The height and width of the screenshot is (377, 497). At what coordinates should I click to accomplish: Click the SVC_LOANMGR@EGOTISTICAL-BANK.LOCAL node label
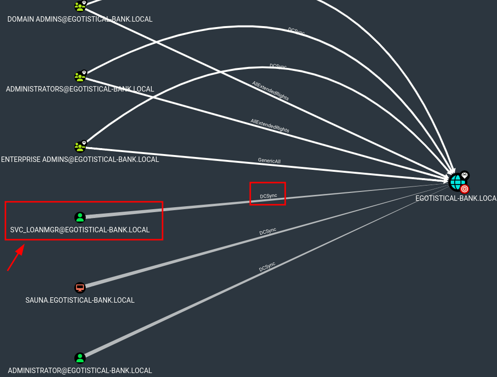pyautogui.click(x=80, y=230)
